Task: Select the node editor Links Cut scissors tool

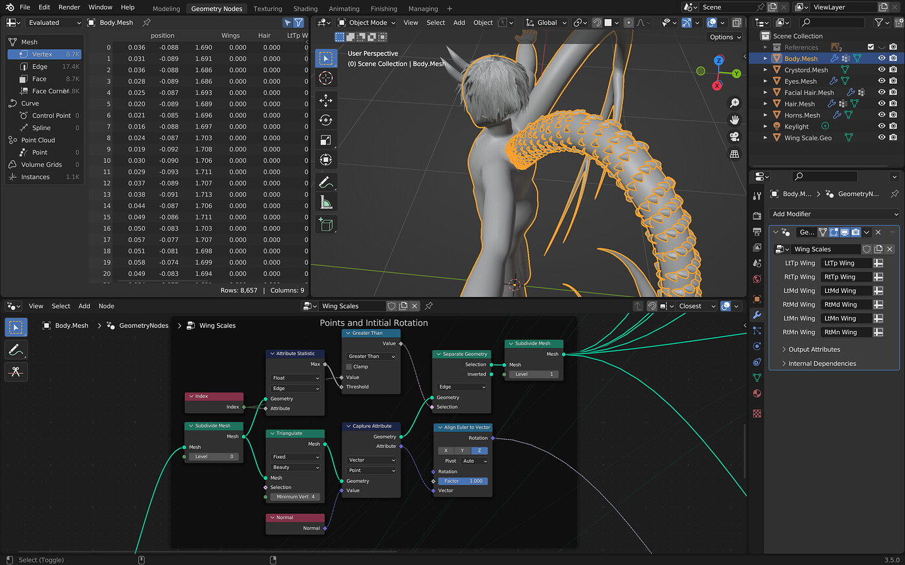Action: [16, 372]
